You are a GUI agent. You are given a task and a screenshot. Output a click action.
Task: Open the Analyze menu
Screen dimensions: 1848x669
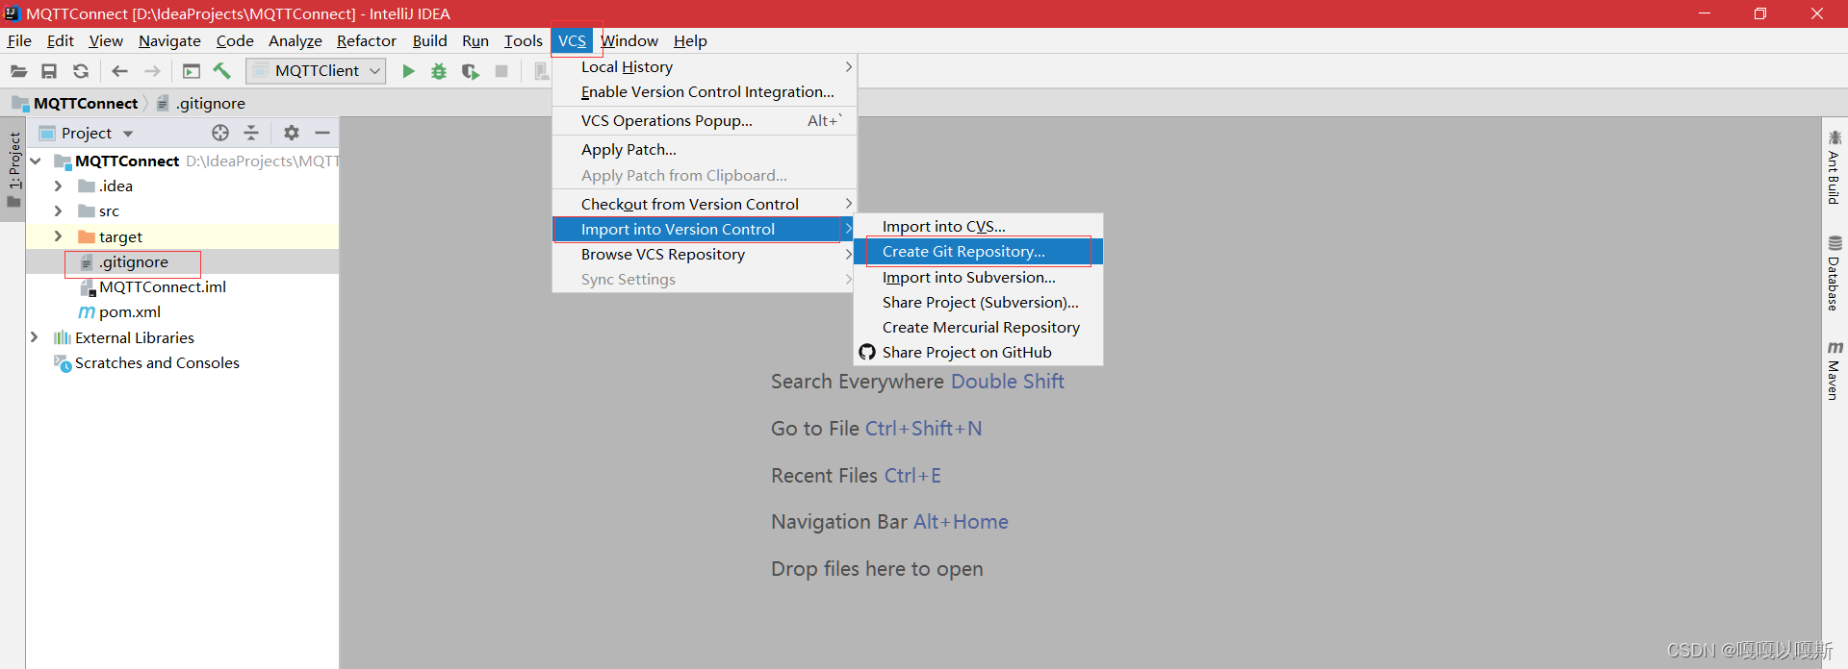coord(295,40)
